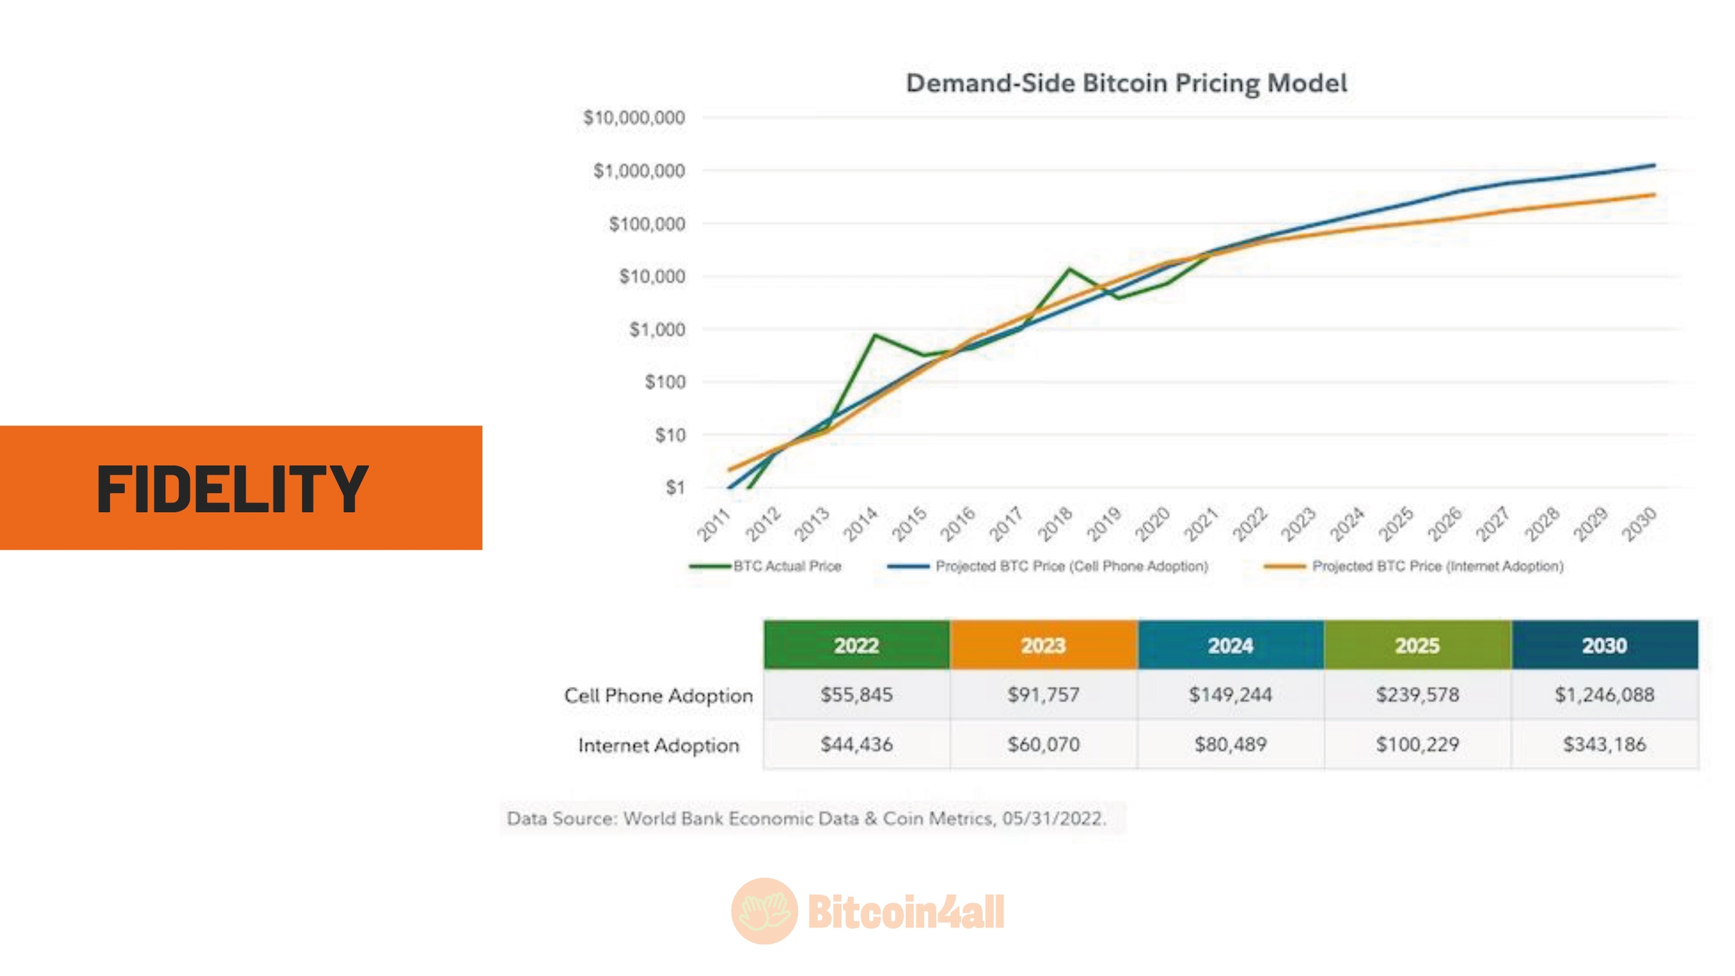Click the Demand-Side Bitcoin Pricing Model title
This screenshot has width=1735, height=976.
coord(1126,83)
